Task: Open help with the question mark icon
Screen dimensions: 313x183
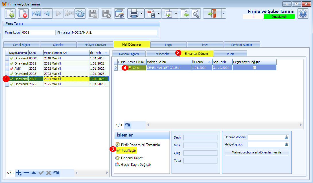Action: (303, 13)
